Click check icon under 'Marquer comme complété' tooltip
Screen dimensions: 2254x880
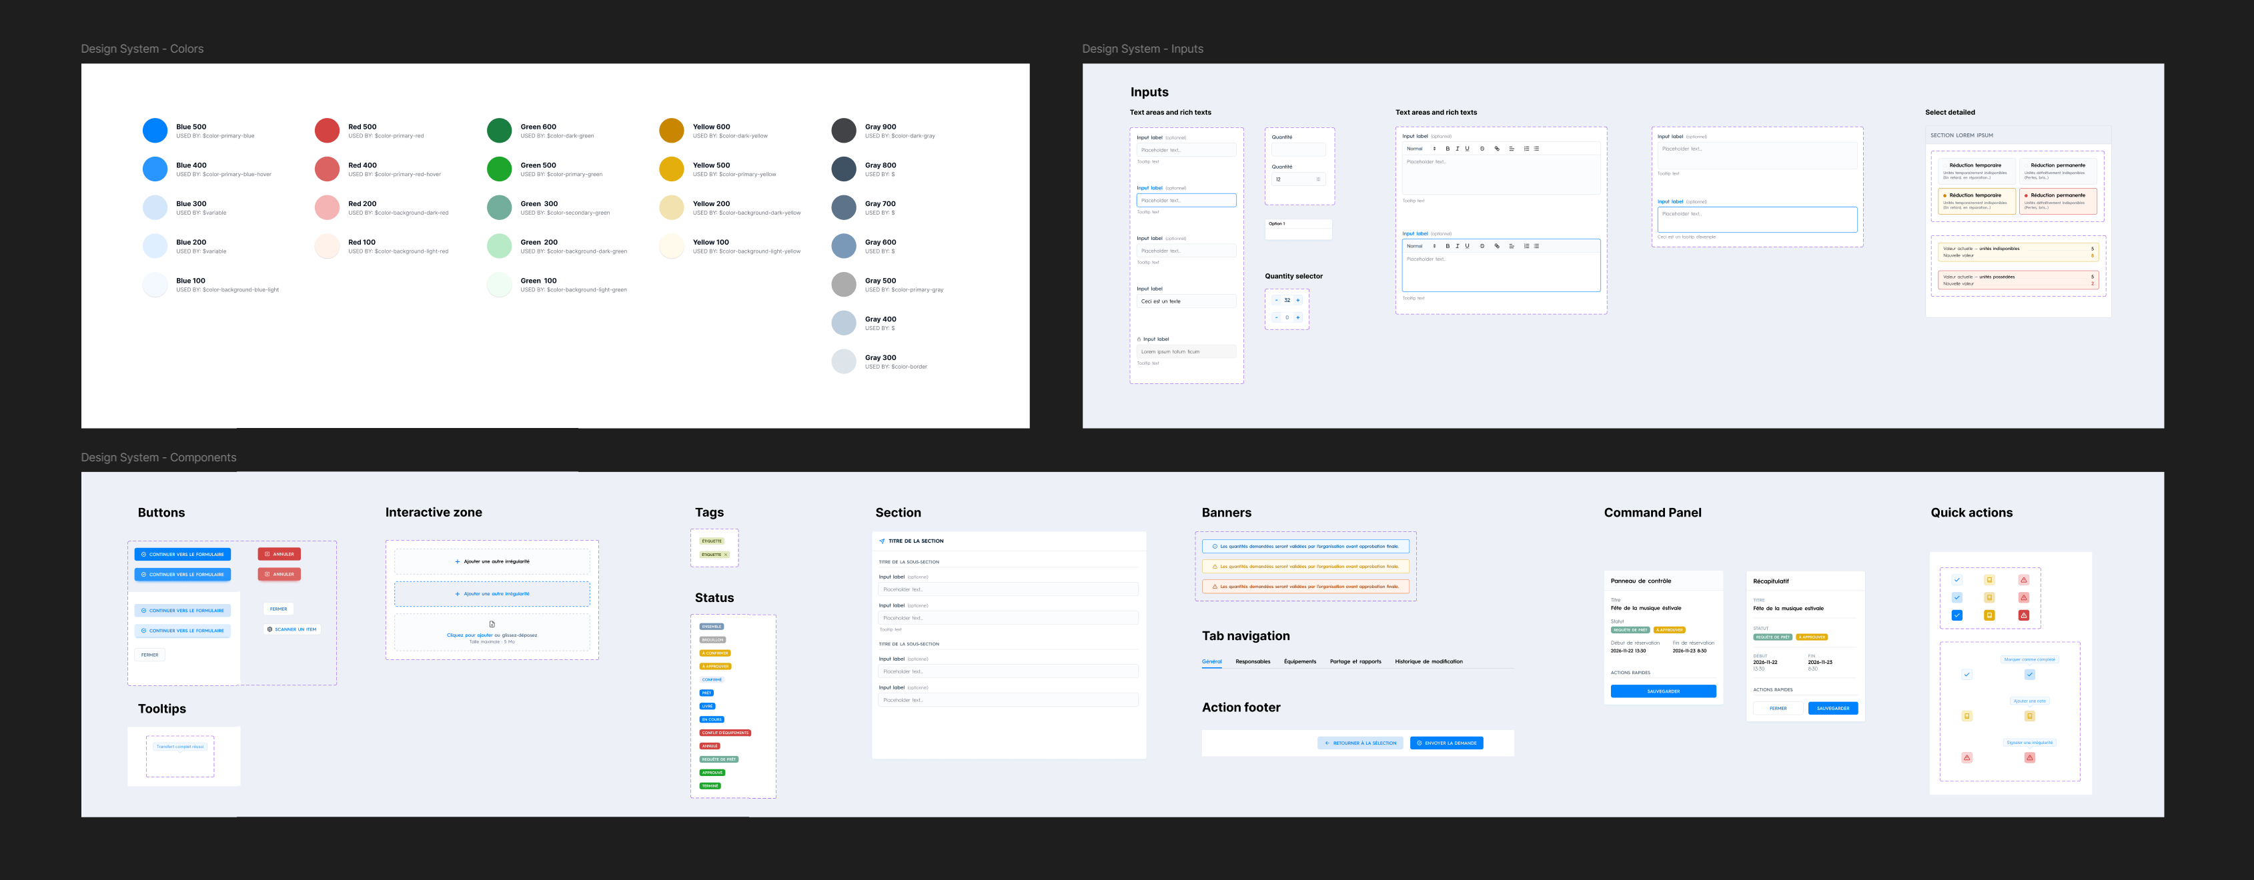click(x=2030, y=675)
